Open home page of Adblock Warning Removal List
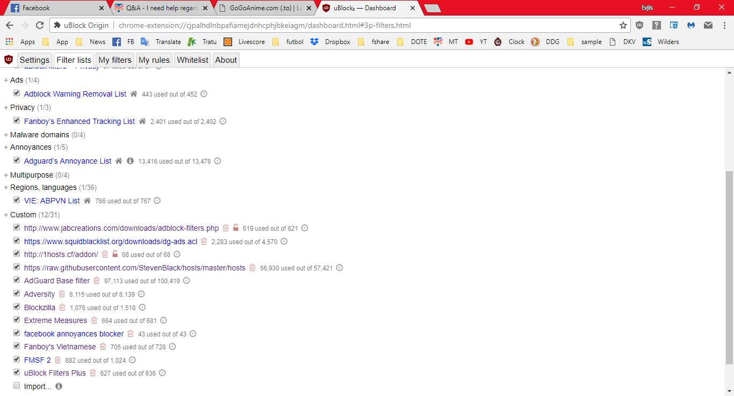Viewport: 734px width, 396px height. point(134,94)
